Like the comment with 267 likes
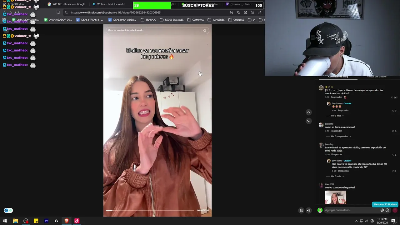Screen dimensions: 400x225 point(392,97)
